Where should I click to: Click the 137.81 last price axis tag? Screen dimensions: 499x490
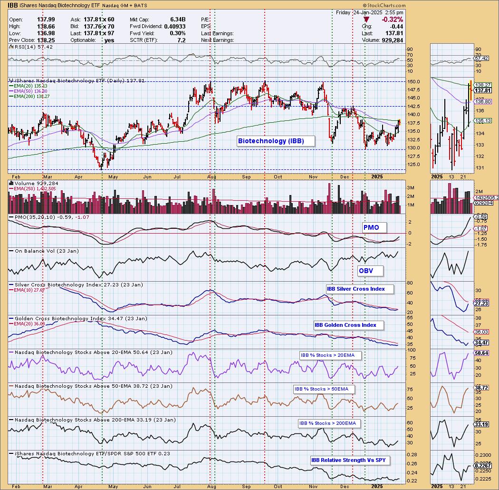click(484, 90)
